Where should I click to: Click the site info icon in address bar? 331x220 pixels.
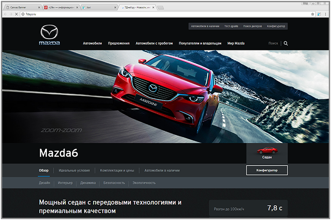[x=23, y=14]
